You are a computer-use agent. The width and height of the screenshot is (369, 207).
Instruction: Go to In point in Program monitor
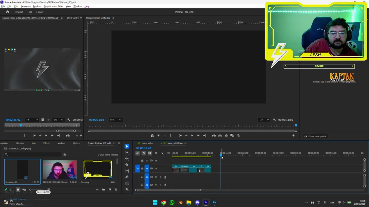180,135
